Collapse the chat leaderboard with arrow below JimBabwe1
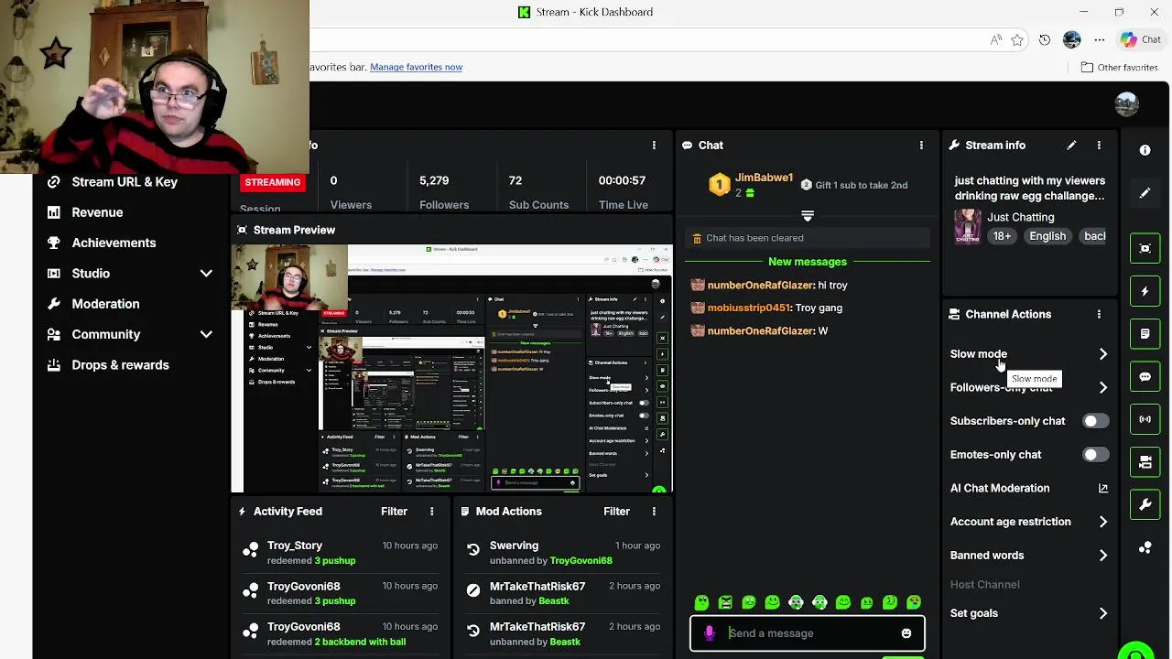Screen dimensions: 1172x659 pyautogui.click(x=808, y=216)
